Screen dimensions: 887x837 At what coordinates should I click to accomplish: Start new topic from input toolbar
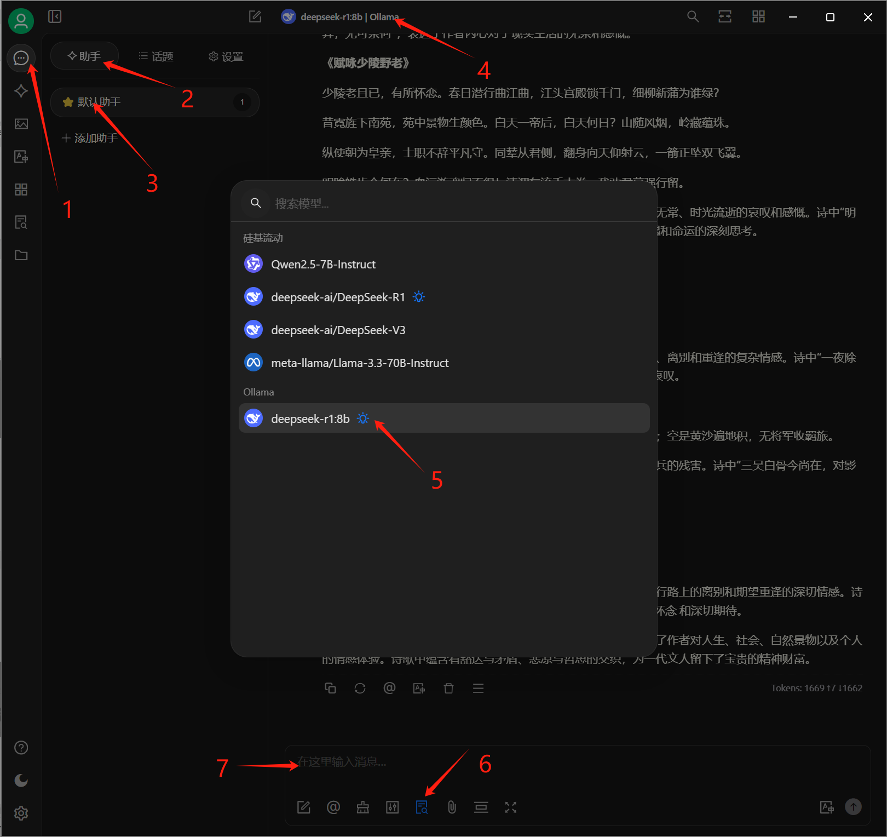click(304, 807)
